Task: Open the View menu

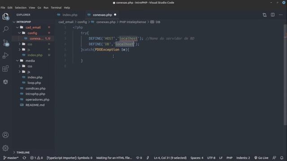Action: 32,8
